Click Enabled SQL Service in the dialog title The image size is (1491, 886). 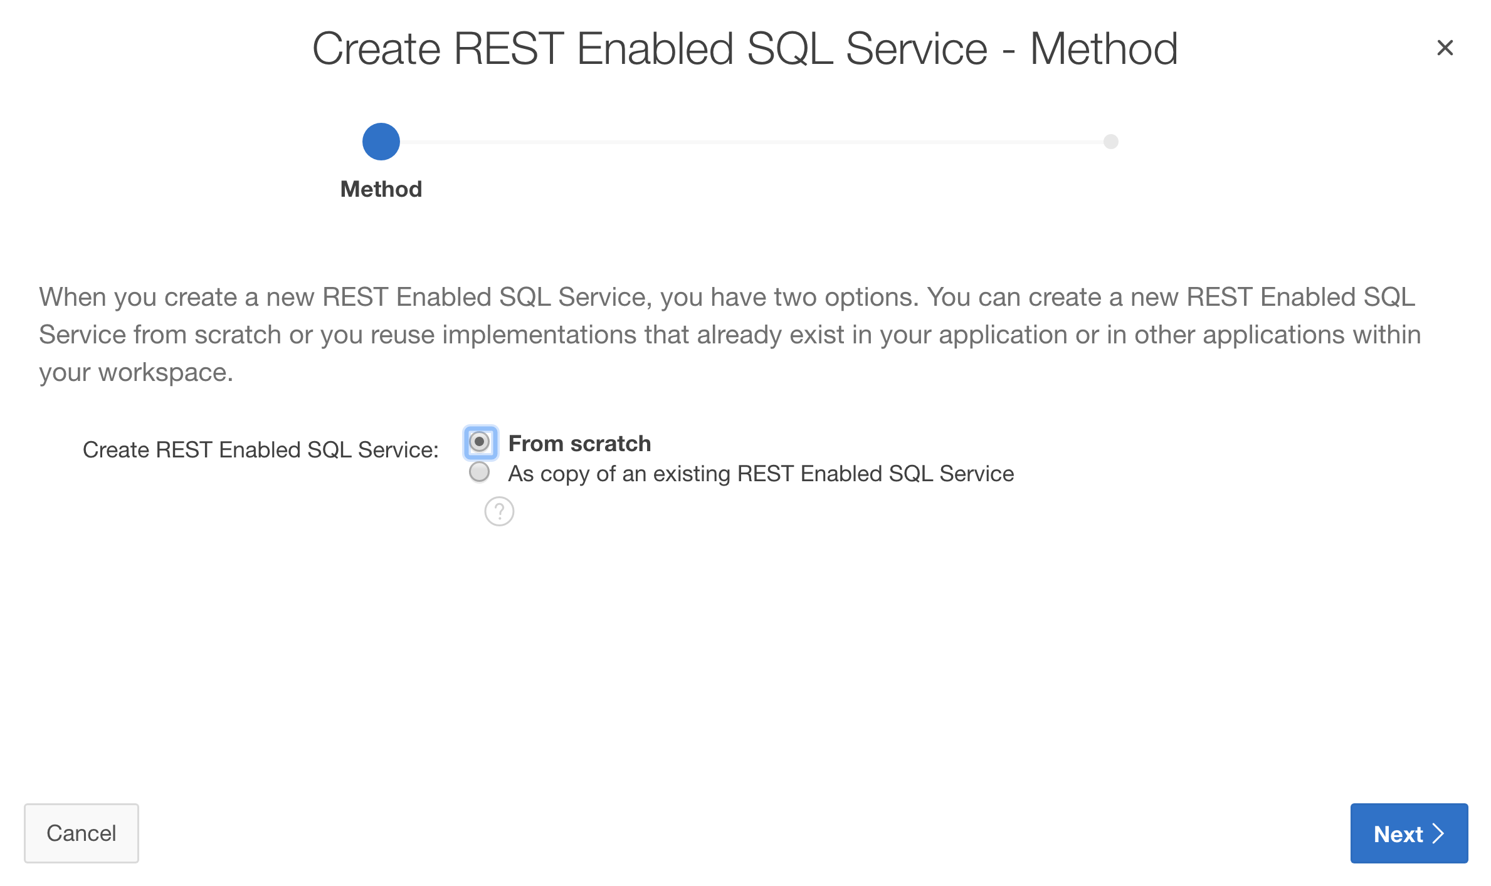(781, 49)
